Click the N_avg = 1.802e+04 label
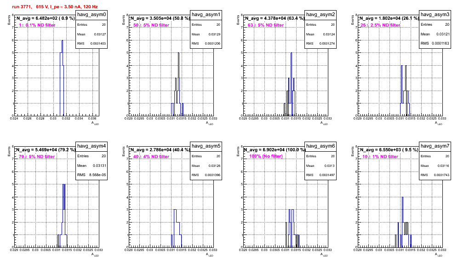This screenshot has height=263, width=458. coord(389,18)
